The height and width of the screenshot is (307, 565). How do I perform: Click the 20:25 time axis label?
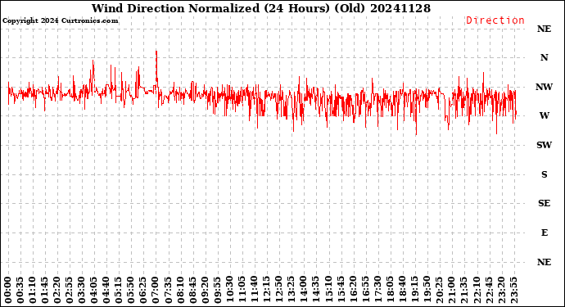(439, 291)
